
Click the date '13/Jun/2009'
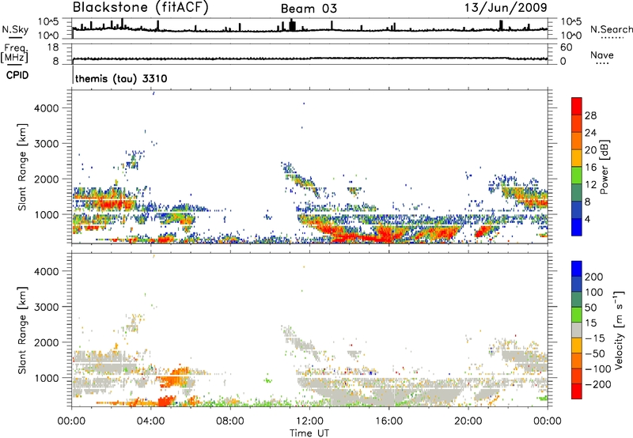(506, 8)
